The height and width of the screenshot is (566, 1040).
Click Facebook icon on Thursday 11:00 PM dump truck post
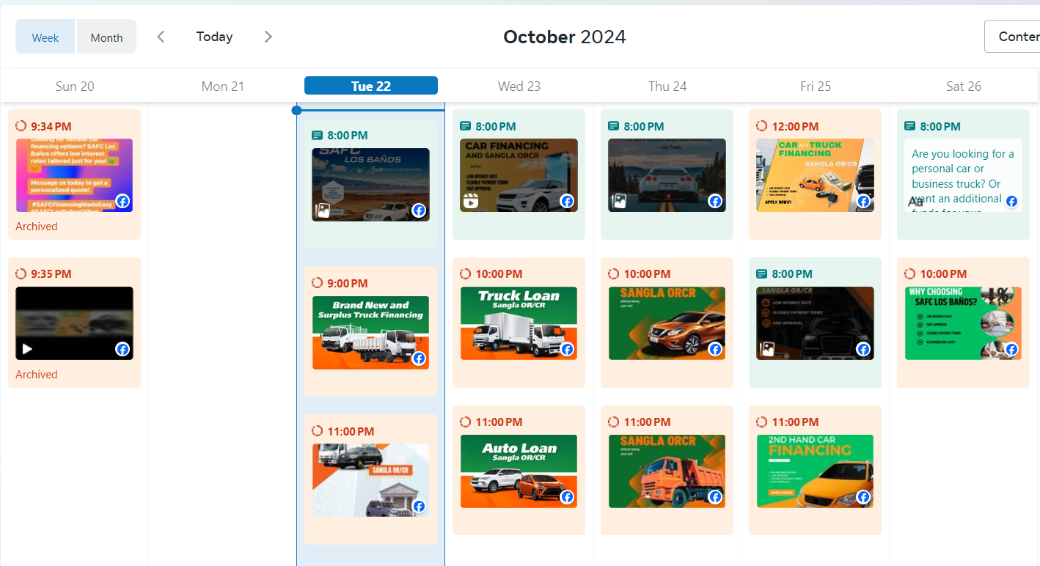point(715,497)
